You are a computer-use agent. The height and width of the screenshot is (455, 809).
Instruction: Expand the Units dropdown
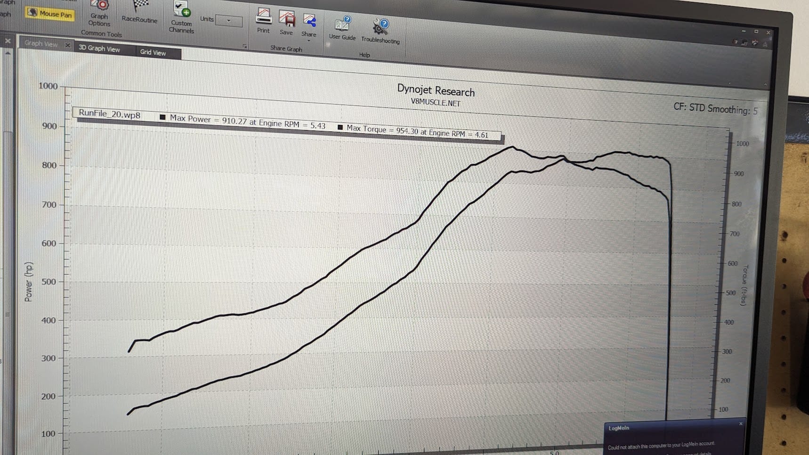pos(229,20)
